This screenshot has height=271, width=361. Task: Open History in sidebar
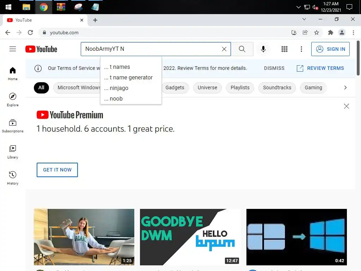click(13, 178)
